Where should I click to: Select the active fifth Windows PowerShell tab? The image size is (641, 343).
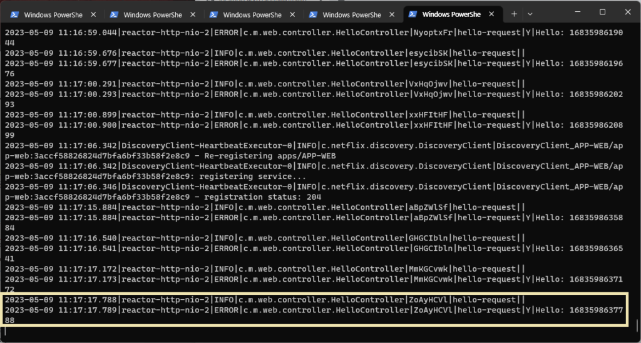(452, 15)
